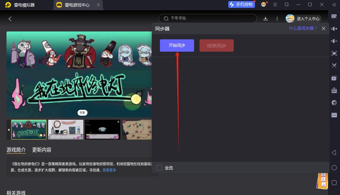
Task: Switch to the 雷电模拟器 tab
Action: click(20, 5)
